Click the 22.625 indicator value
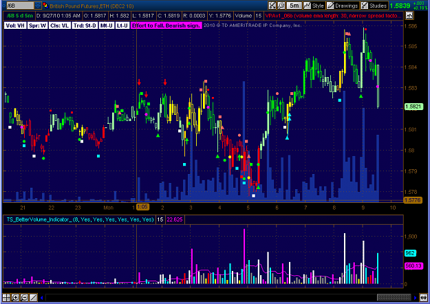This screenshot has height=304, width=430. [175, 219]
